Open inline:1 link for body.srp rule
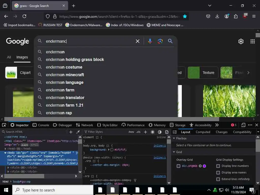Viewport: 260px width, 195px height. 159,145
